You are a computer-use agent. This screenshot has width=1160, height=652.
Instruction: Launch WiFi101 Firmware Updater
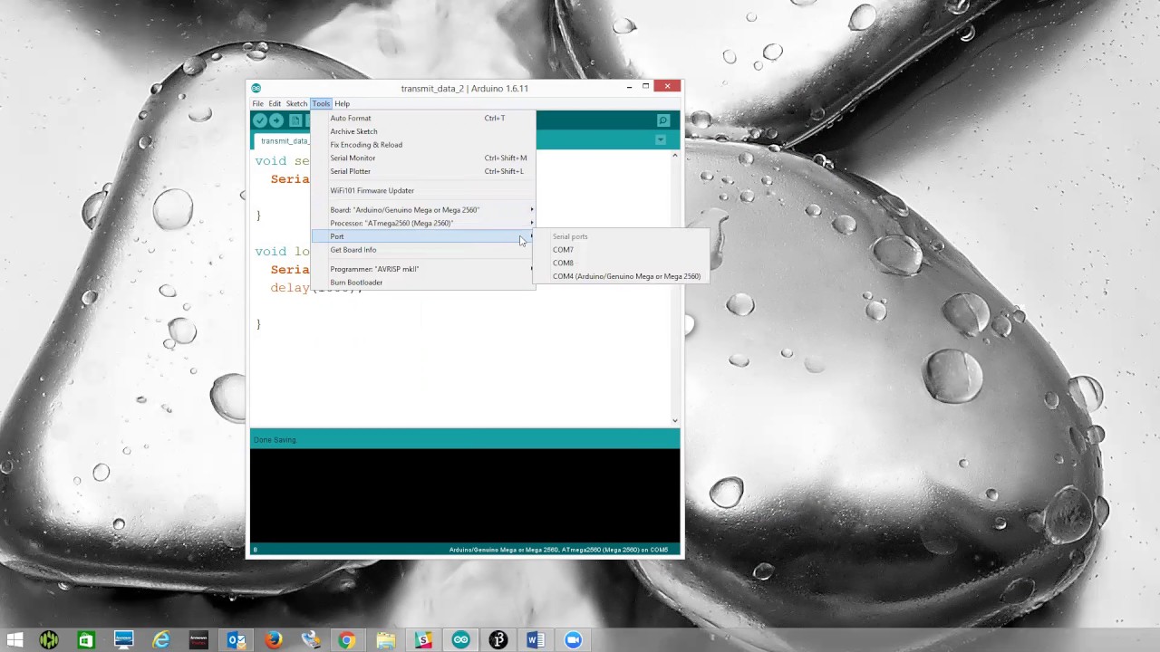423,190
